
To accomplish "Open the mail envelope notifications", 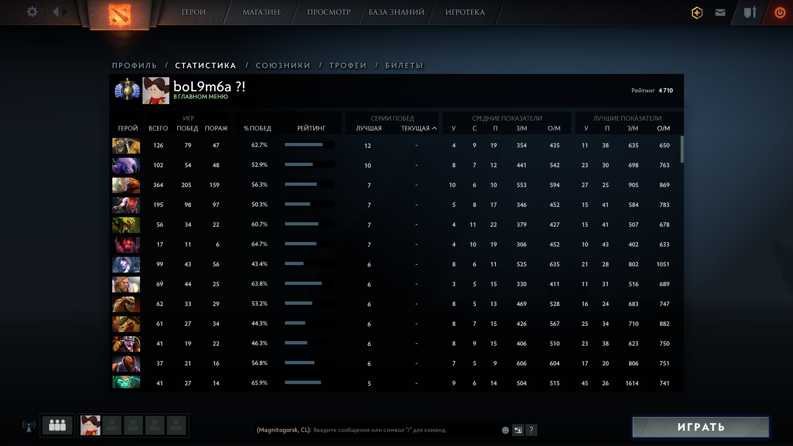I will click(x=720, y=12).
